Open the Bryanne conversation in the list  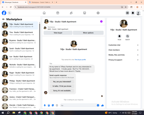click(19, 42)
